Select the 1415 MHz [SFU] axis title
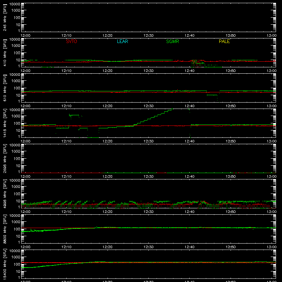Image resolution: width=282 pixels, height=282 pixels. coord(5,123)
